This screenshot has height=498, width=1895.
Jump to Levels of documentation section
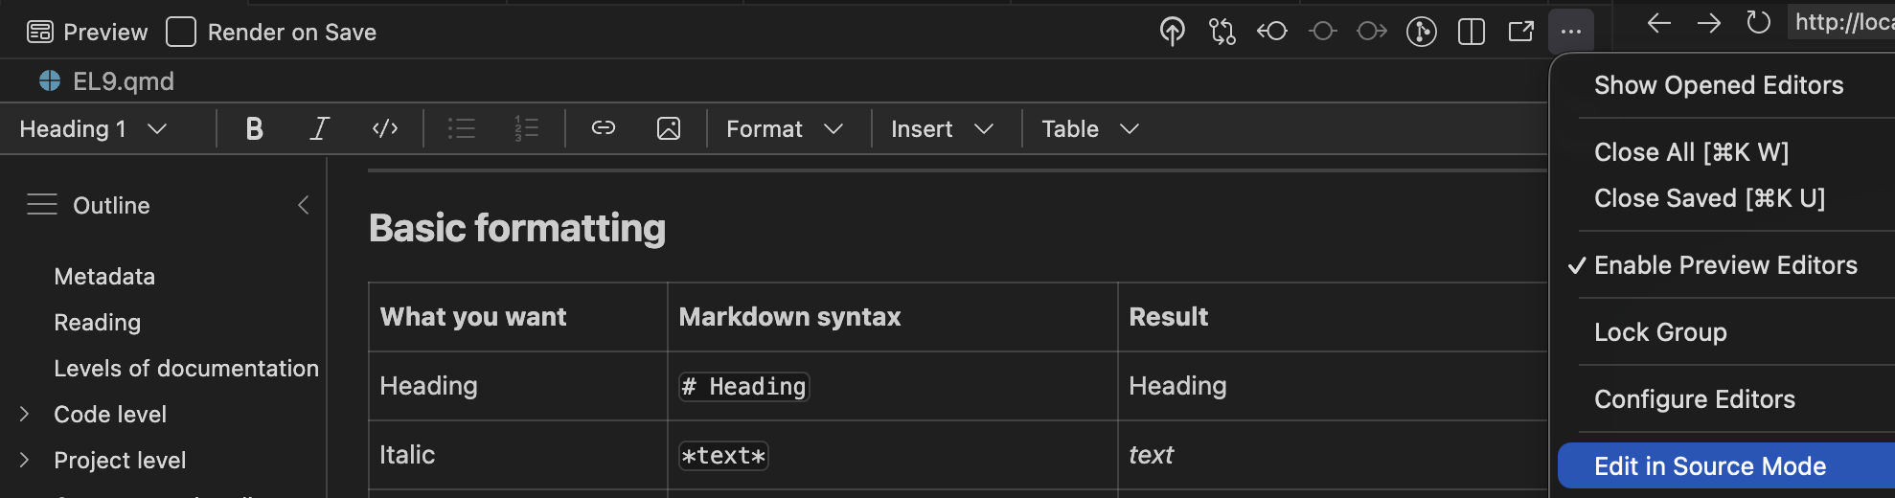[x=186, y=369]
